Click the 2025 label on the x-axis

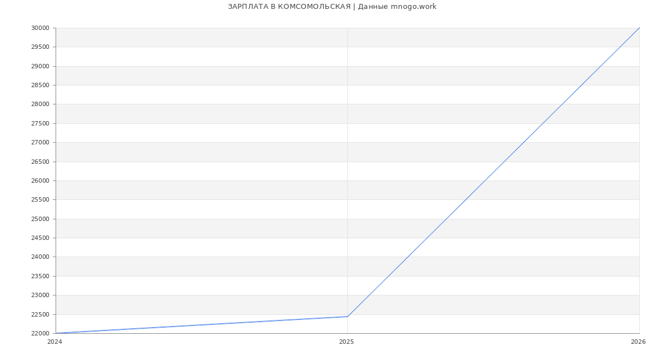(x=346, y=342)
